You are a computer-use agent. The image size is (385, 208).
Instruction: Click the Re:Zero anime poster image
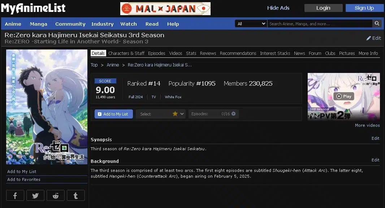click(x=47, y=107)
